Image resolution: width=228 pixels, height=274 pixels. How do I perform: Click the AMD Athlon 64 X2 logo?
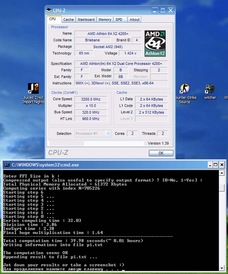tap(155, 43)
